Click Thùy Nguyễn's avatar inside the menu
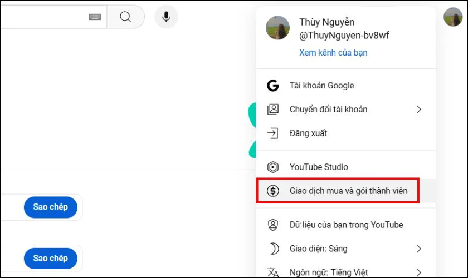 pos(277,28)
